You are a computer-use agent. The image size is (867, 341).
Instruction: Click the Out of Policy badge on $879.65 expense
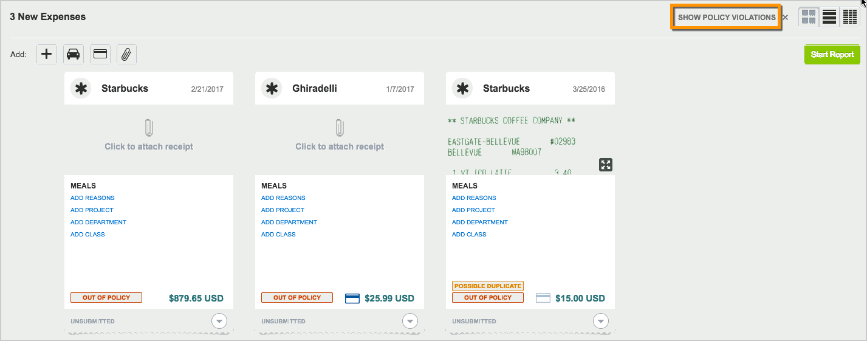click(106, 298)
